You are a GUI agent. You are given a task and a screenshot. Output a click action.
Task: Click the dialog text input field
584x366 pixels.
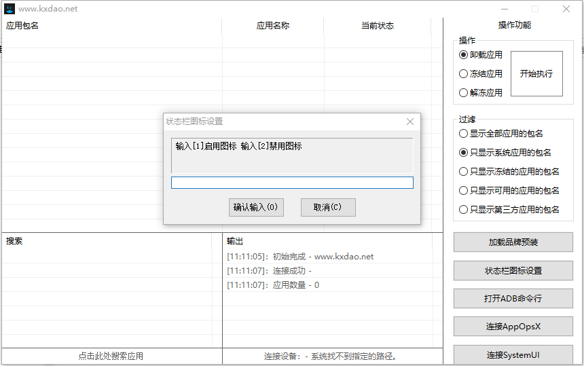tap(292, 183)
